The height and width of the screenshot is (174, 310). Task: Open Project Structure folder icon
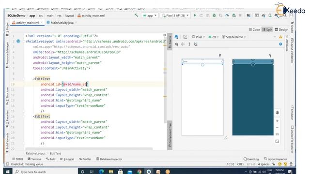coord(248,15)
